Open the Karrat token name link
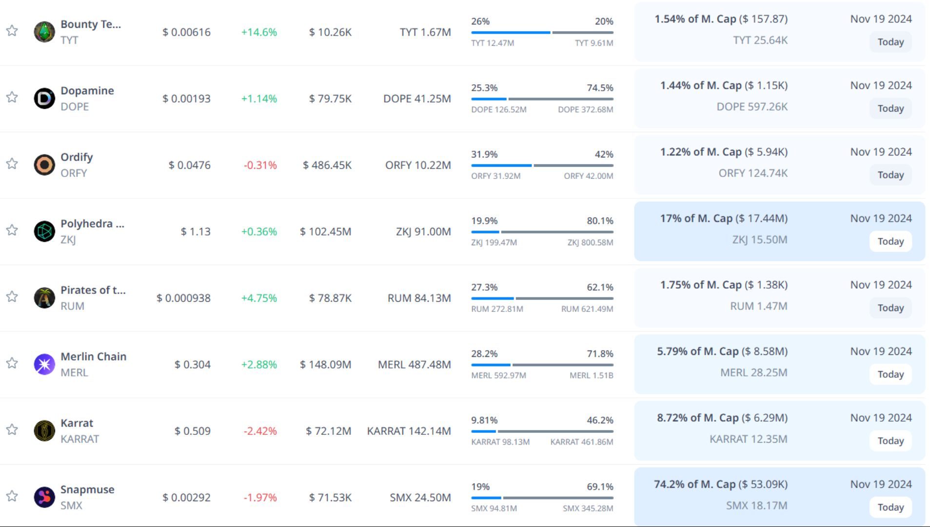The width and height of the screenshot is (930, 527). coord(77,423)
